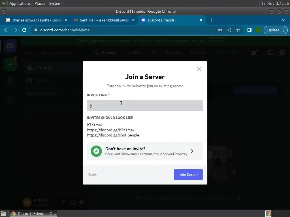This screenshot has height=217, width=290.
Task: Open the System menu
Action: [x=55, y=3]
